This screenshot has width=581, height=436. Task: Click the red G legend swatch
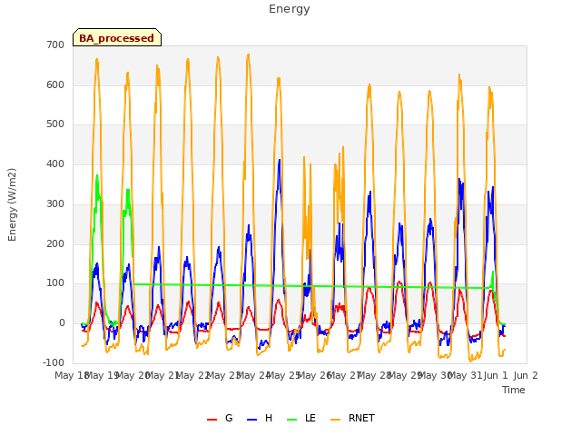212,420
